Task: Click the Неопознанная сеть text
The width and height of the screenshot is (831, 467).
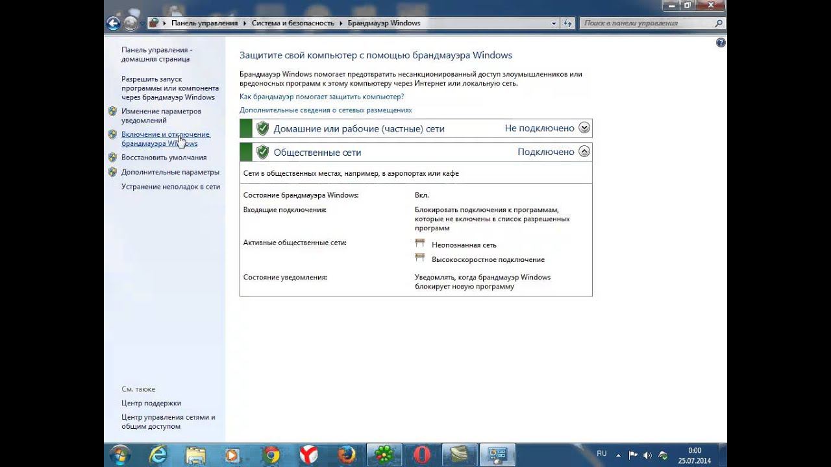Action: coord(464,245)
